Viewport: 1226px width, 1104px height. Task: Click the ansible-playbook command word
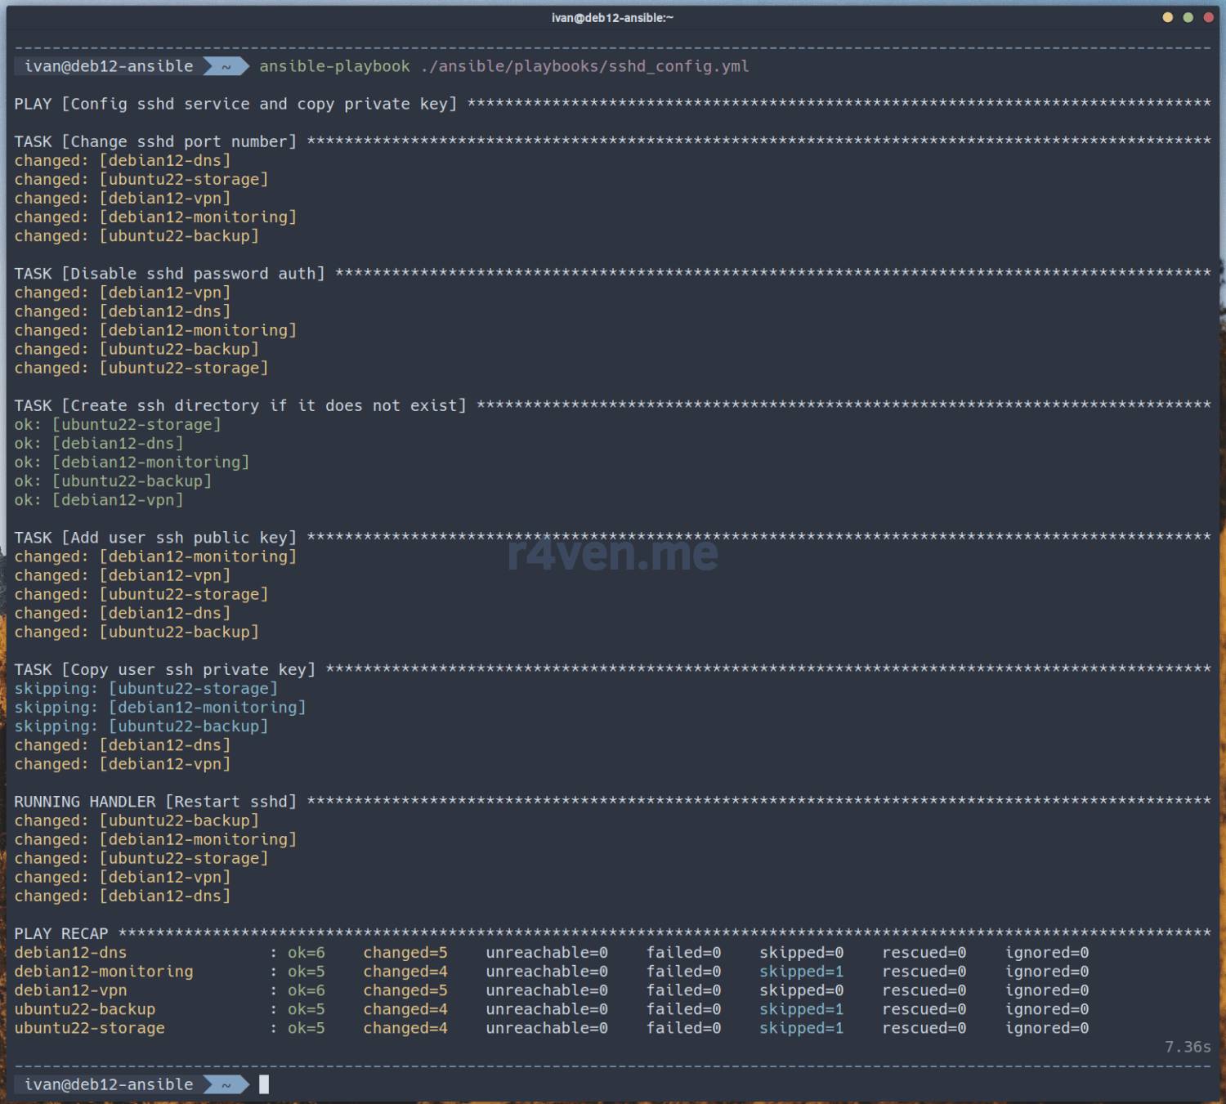(334, 66)
